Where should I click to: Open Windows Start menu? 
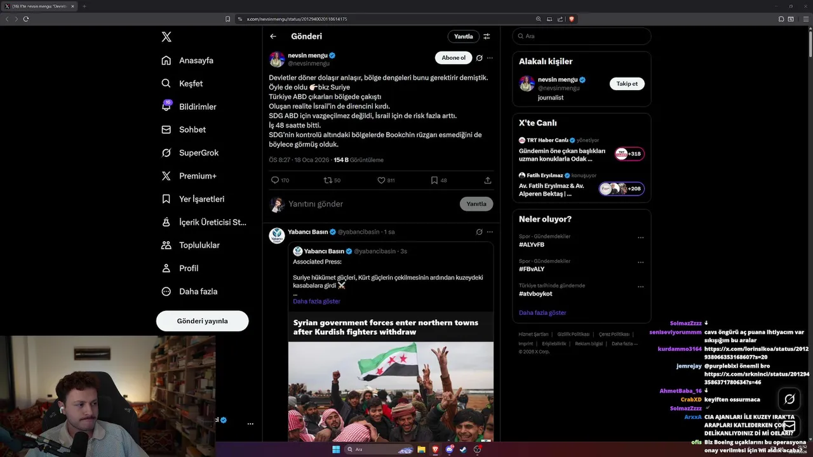click(336, 449)
